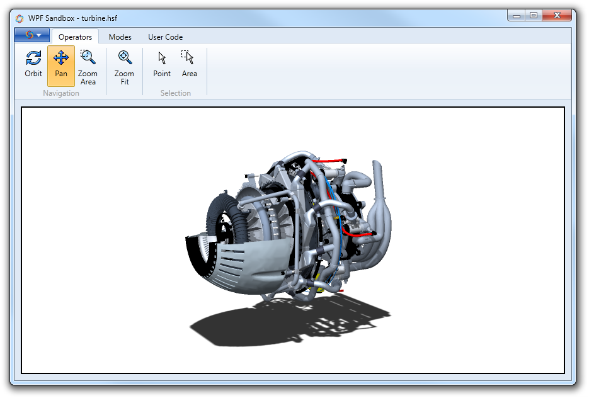Open the application menu dropdown button

(31, 35)
